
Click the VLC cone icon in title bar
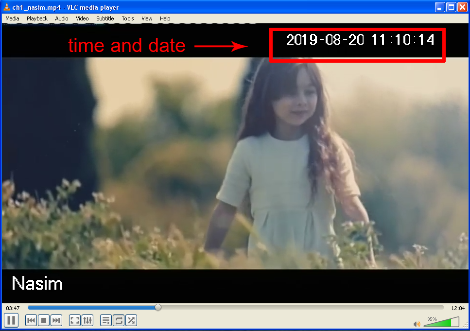[x=6, y=7]
